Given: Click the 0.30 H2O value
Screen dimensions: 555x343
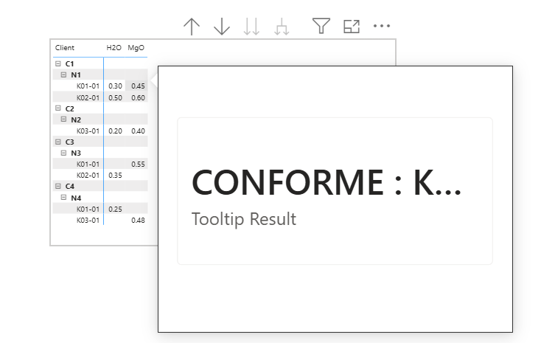Looking at the screenshot, I should pos(115,86).
